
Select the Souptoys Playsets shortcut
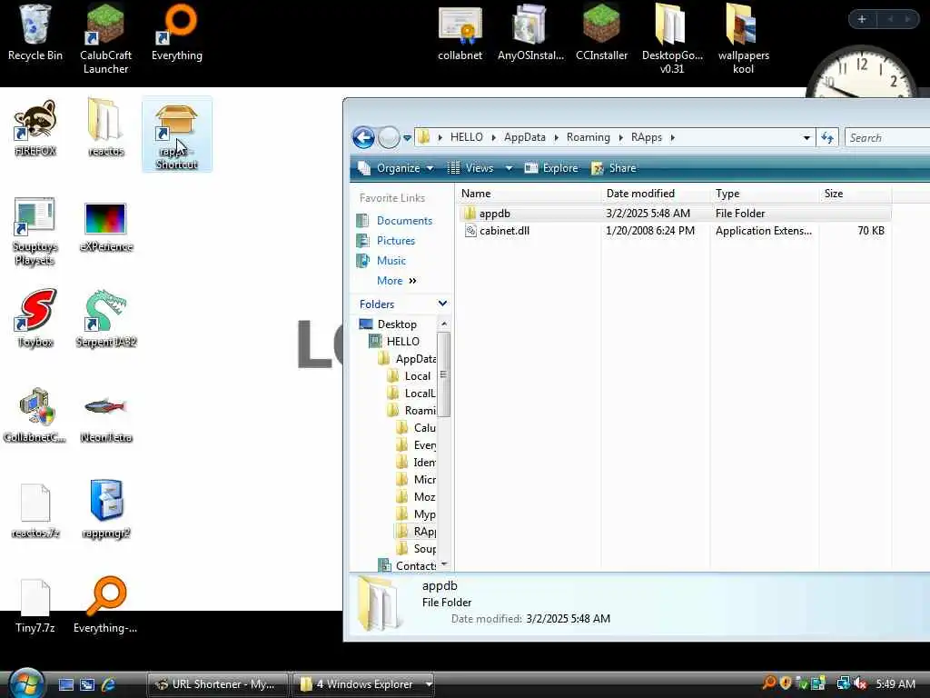click(x=35, y=231)
